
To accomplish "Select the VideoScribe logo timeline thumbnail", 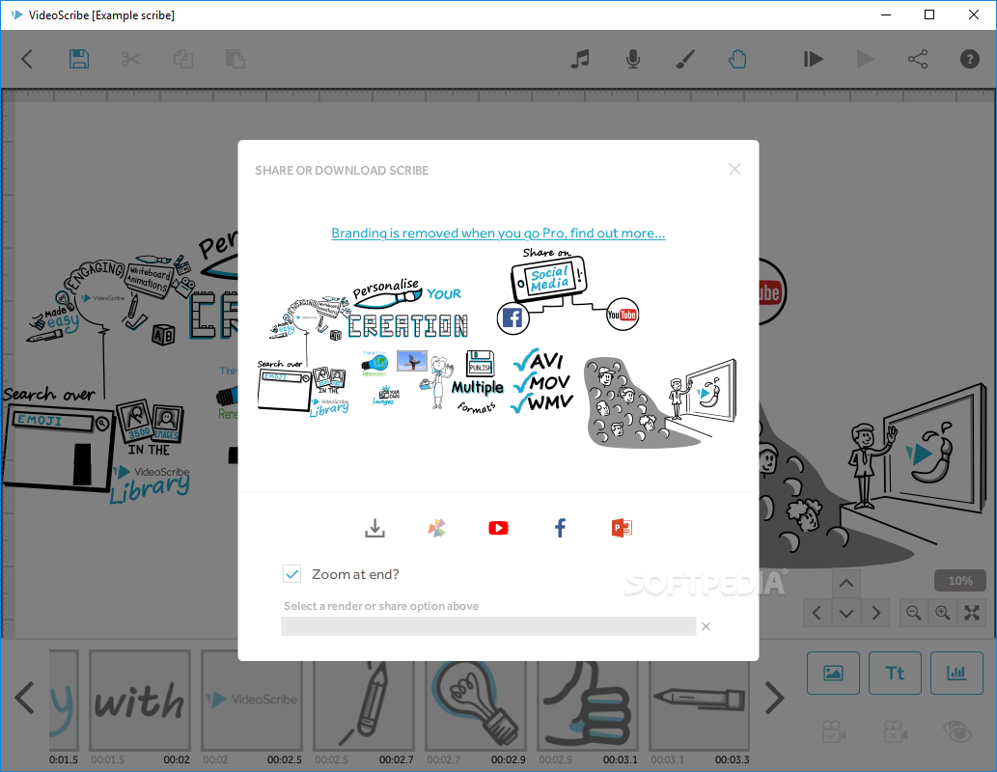I will [252, 701].
